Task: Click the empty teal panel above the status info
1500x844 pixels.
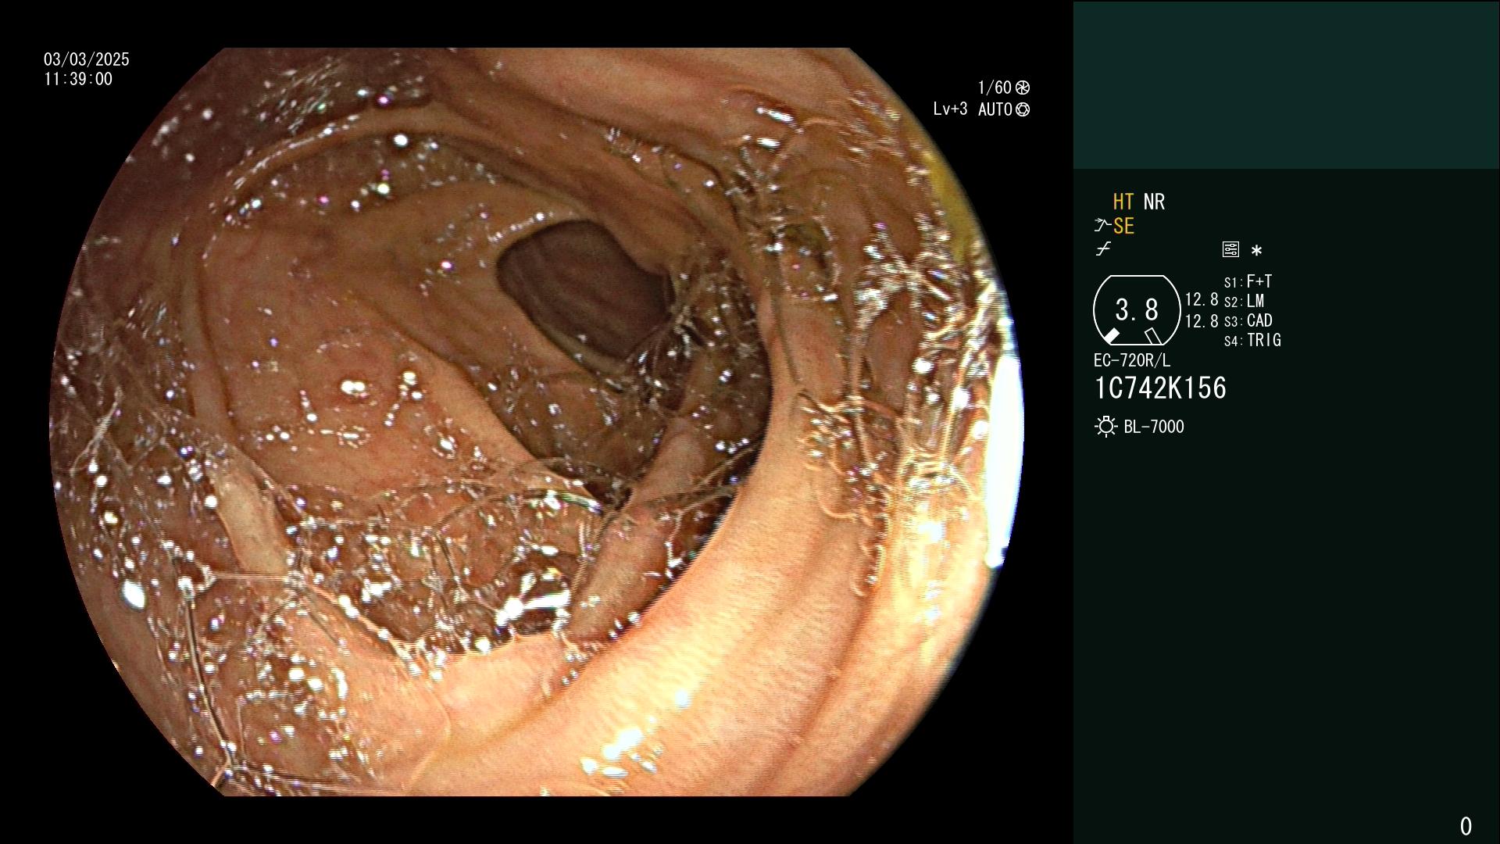Action: (x=1286, y=84)
